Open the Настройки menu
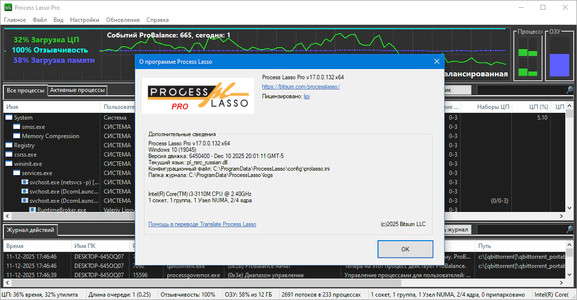Screen dimensions: 577x300 click(85, 20)
